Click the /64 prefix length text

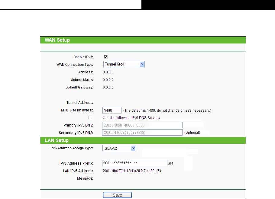[x=171, y=163]
